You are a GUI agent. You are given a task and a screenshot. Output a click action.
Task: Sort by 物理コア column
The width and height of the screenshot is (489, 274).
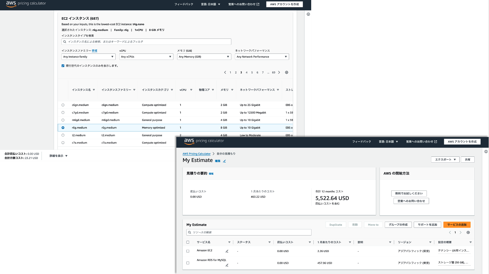(213, 90)
